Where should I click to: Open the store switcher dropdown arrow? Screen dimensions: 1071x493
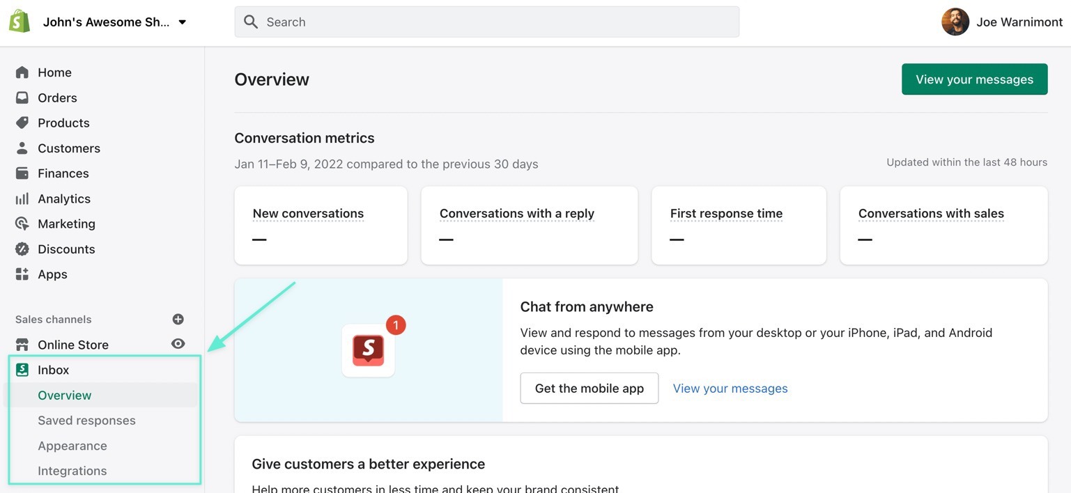coord(183,22)
